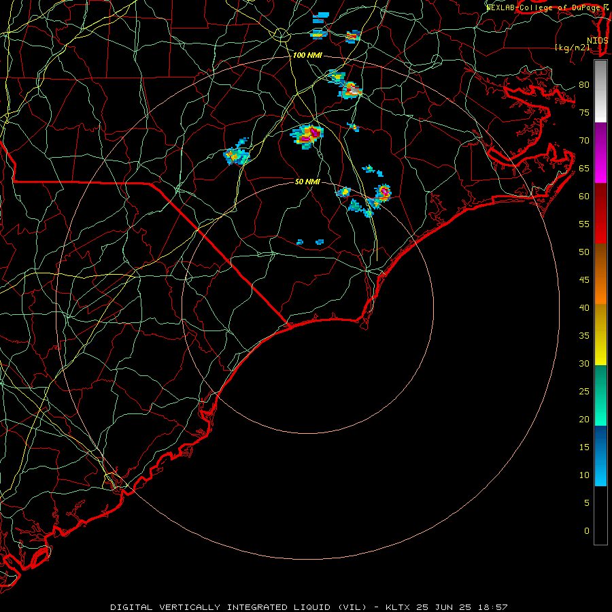Click the '30' value on the scale
The image size is (612, 612).
point(584,363)
